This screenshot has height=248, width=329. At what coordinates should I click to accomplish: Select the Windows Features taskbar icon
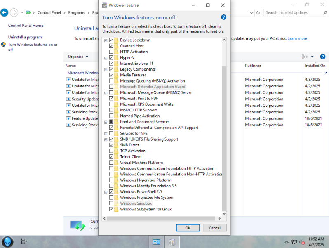[x=172, y=242]
